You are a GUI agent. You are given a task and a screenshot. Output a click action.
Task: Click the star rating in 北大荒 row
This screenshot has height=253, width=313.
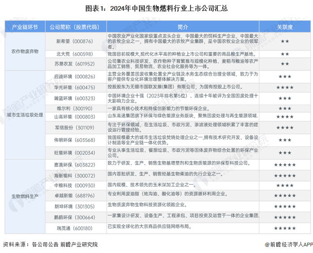click(285, 54)
